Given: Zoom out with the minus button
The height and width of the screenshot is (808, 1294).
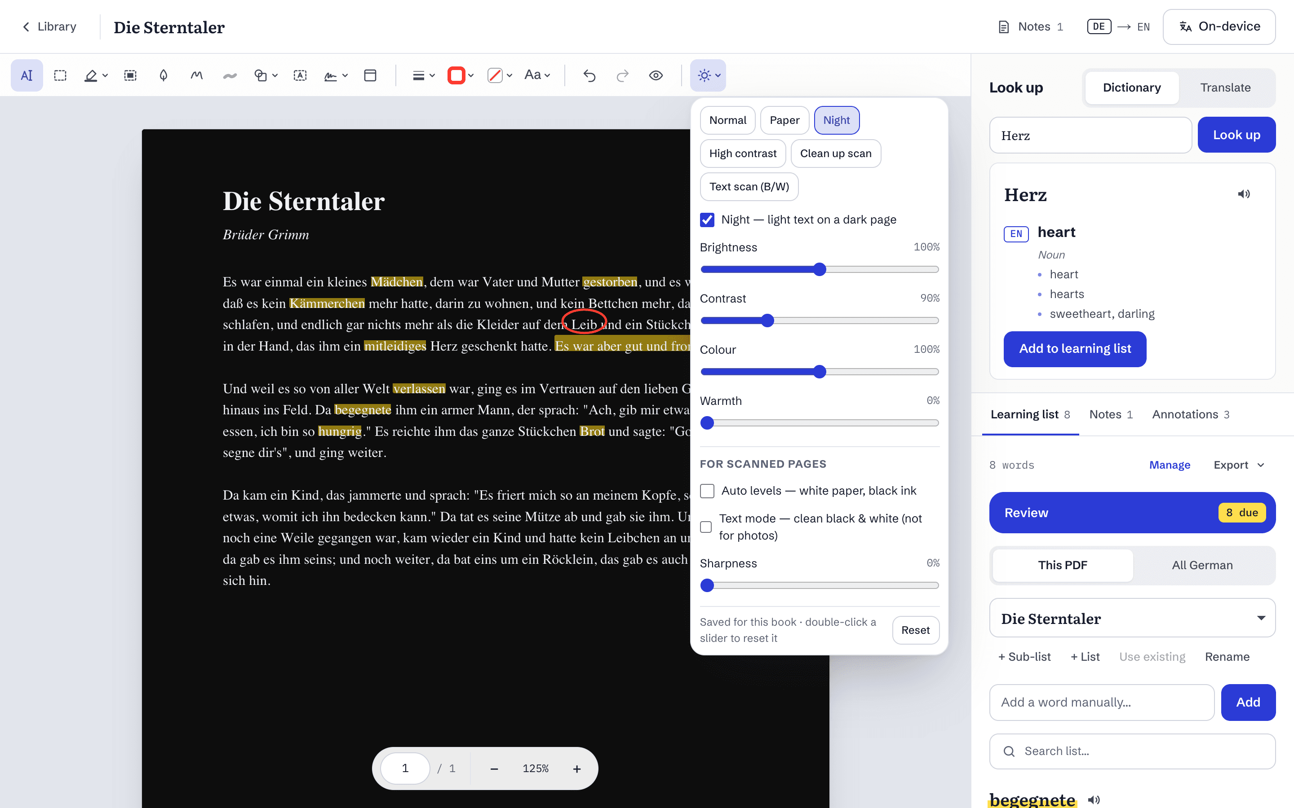Looking at the screenshot, I should point(494,768).
